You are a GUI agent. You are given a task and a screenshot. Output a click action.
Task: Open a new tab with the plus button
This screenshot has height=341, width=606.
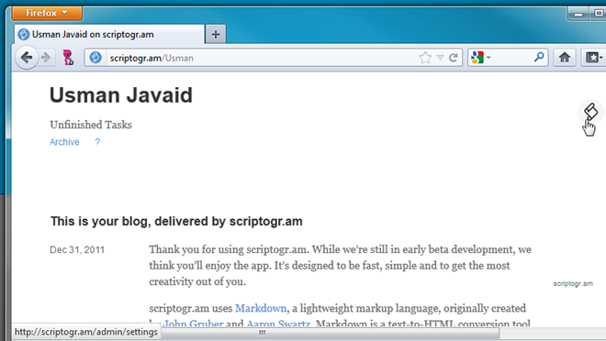click(x=216, y=35)
